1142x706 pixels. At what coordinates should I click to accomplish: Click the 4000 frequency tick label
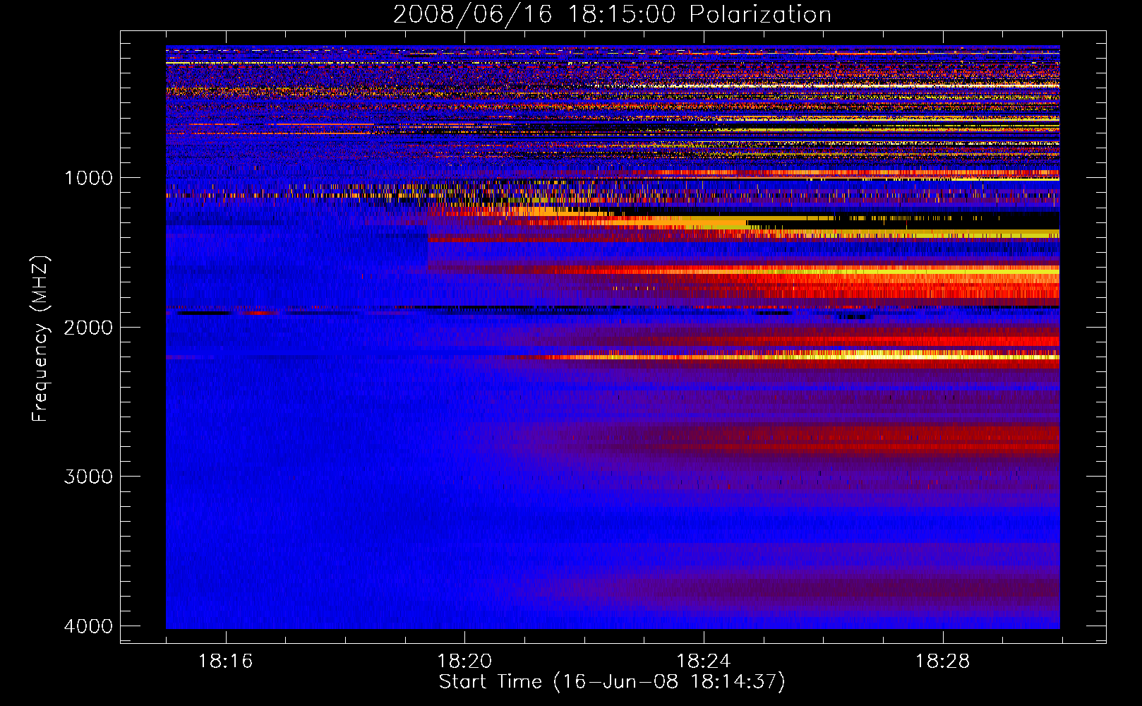tap(88, 626)
